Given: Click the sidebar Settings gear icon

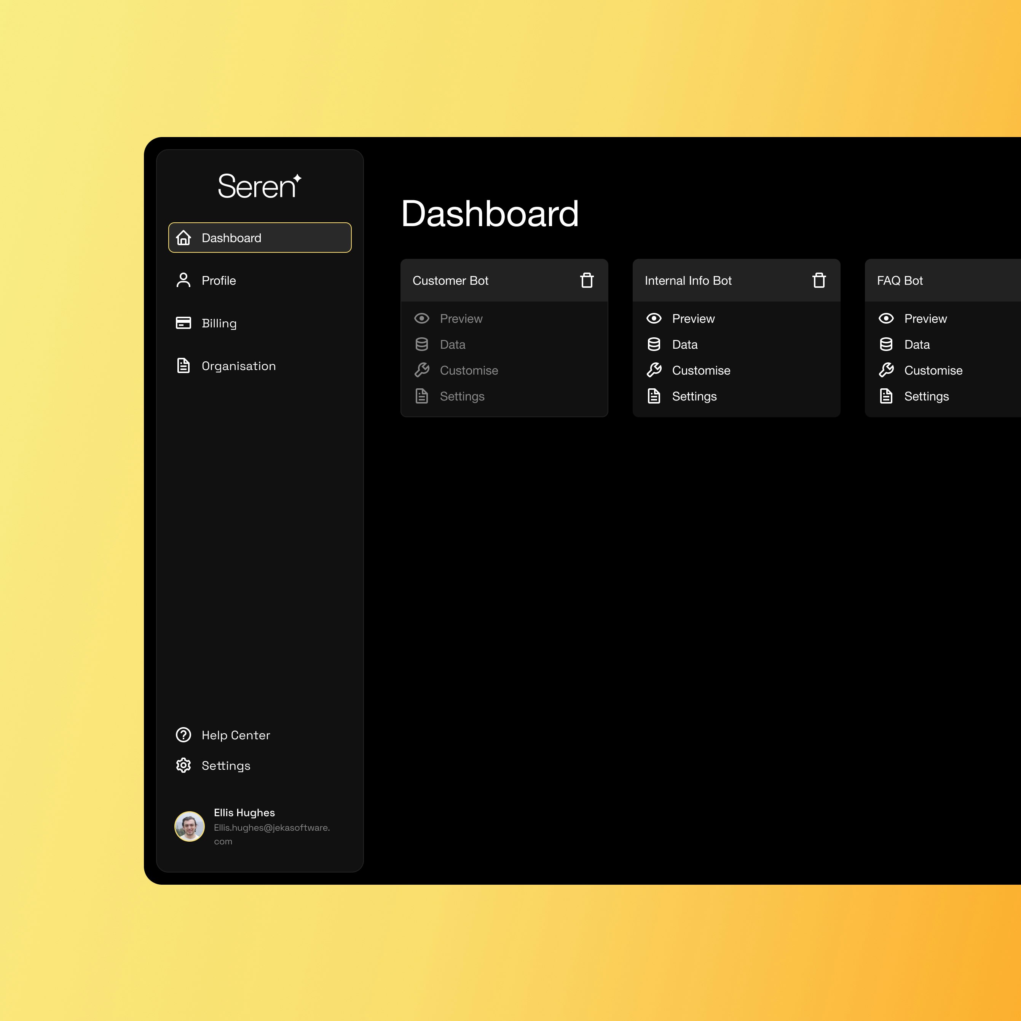Looking at the screenshot, I should point(183,765).
